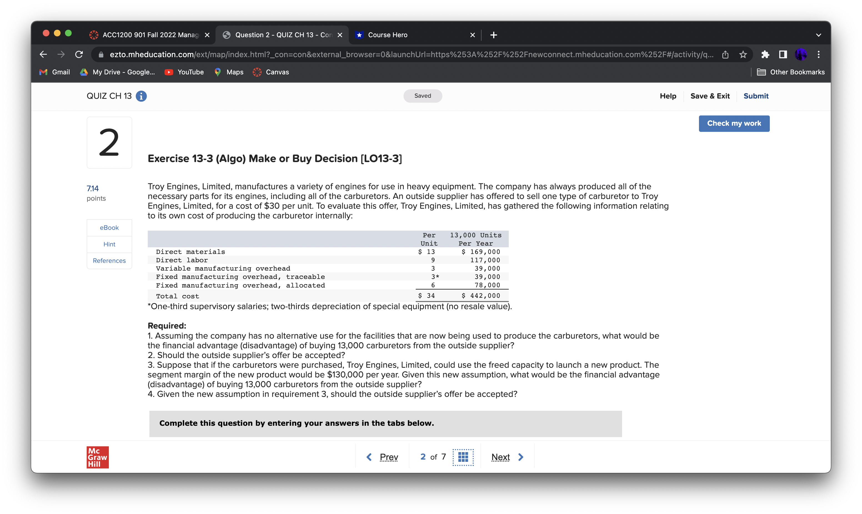Open the Chrome three-dot menu
This screenshot has width=862, height=514.
(819, 54)
